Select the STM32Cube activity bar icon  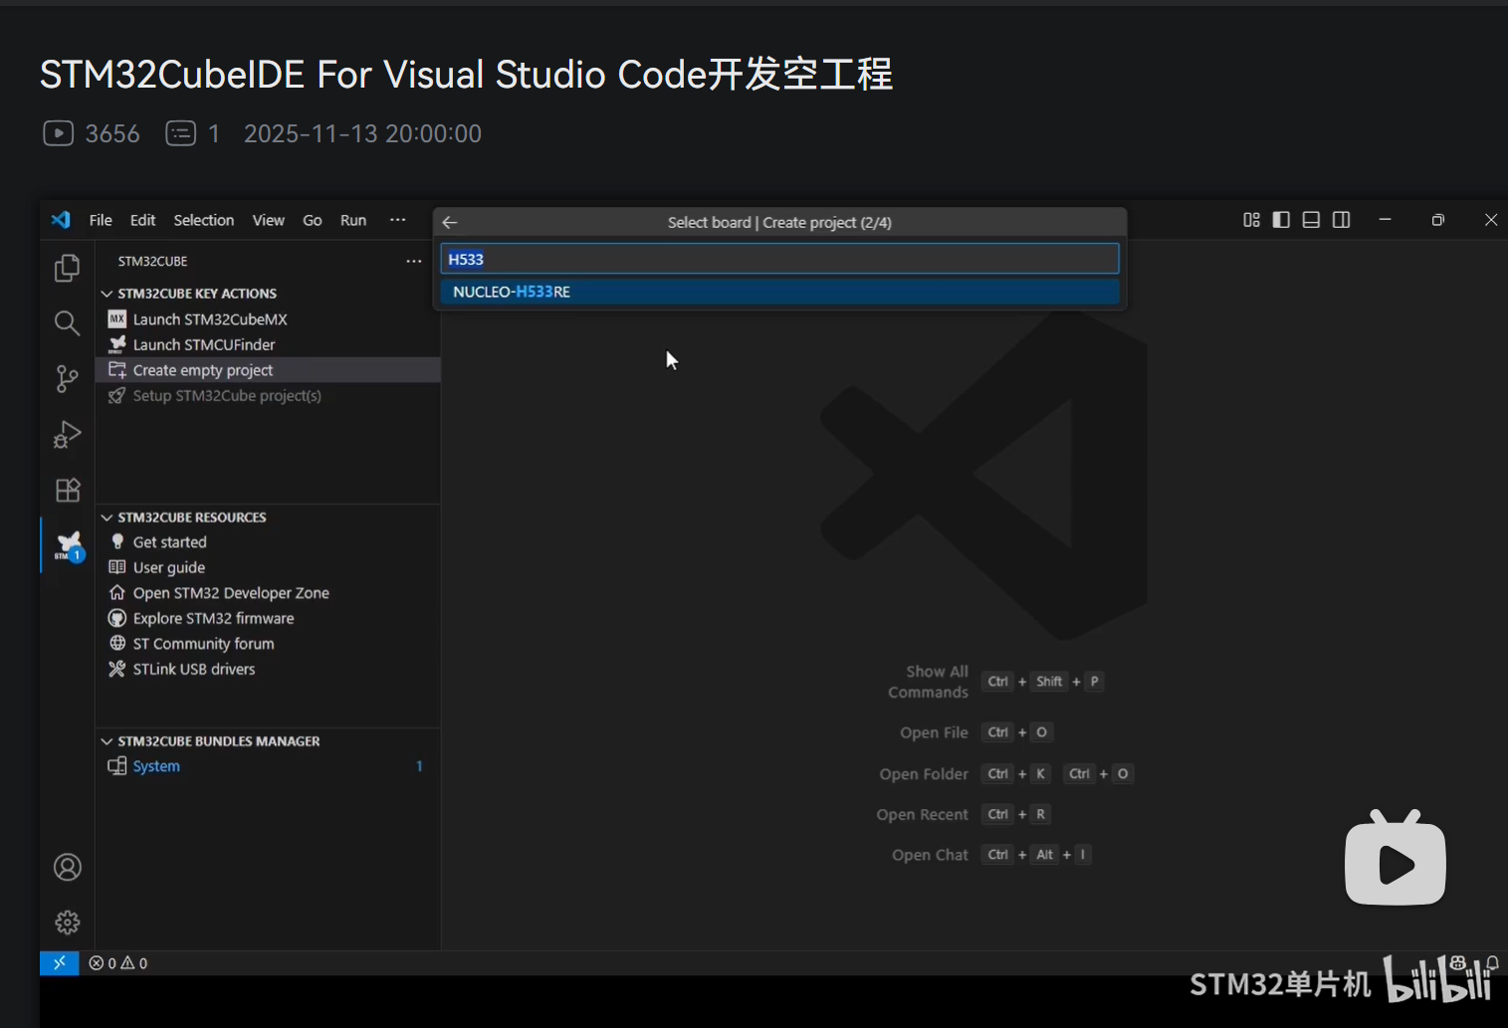pos(68,545)
